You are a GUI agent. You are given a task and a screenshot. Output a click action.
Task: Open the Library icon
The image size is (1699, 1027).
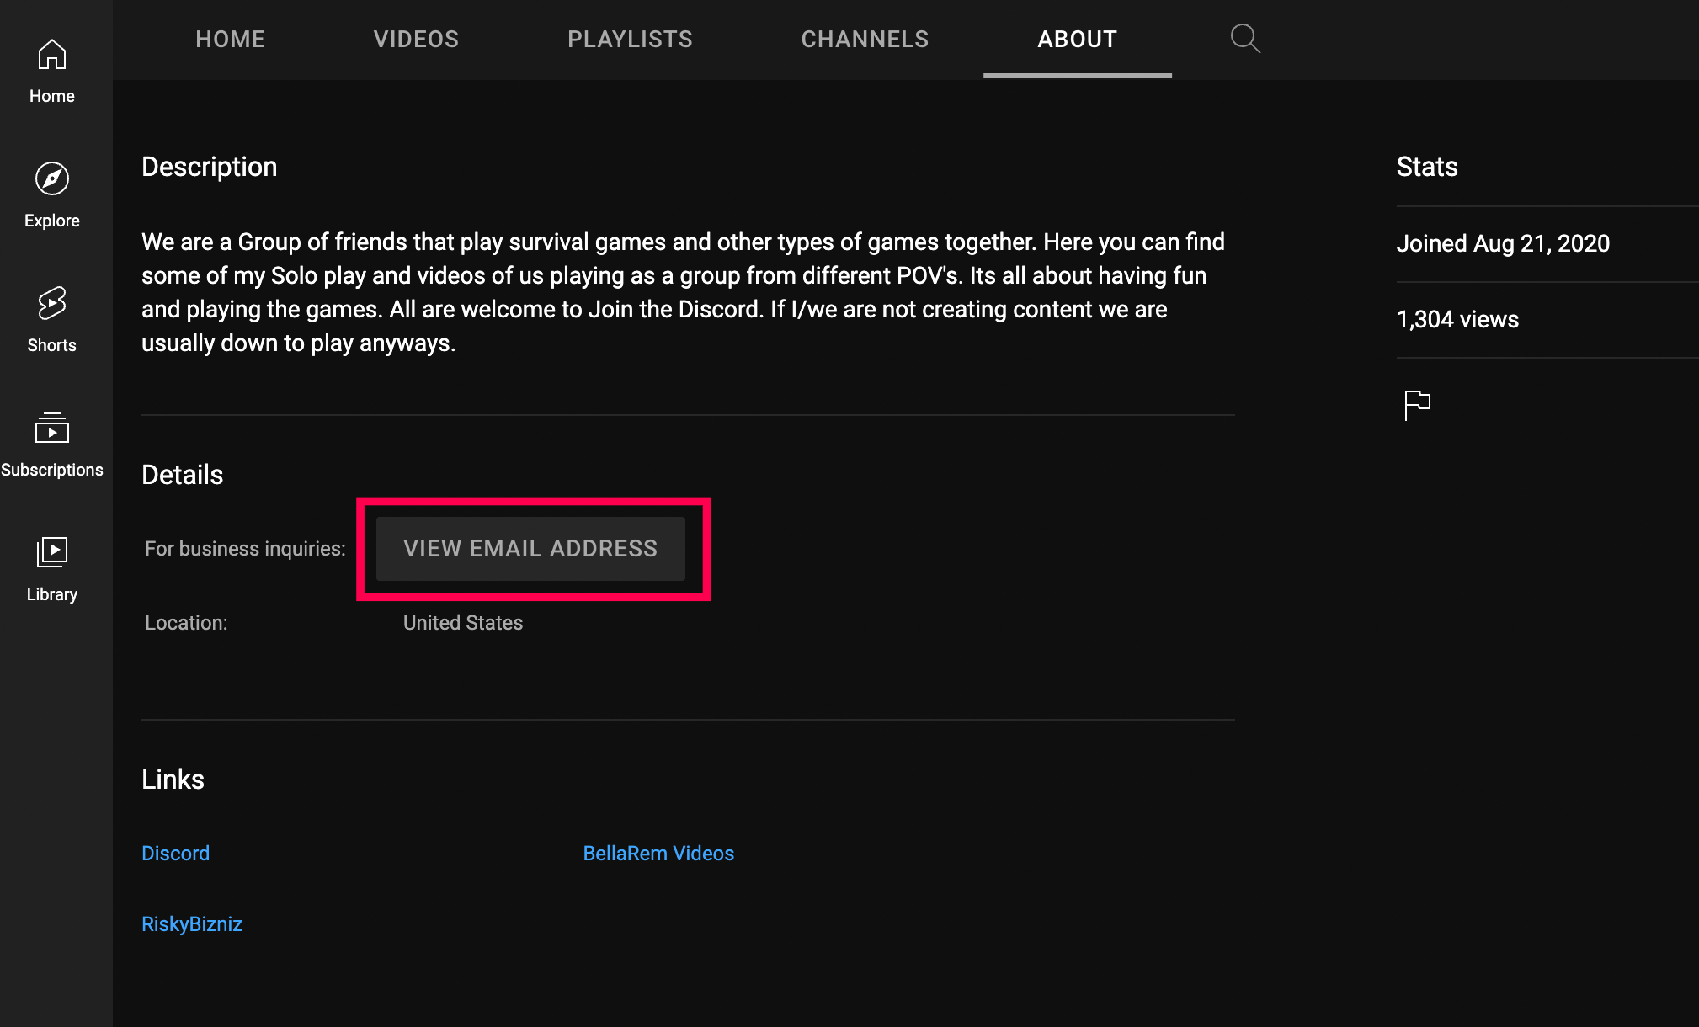click(x=52, y=553)
